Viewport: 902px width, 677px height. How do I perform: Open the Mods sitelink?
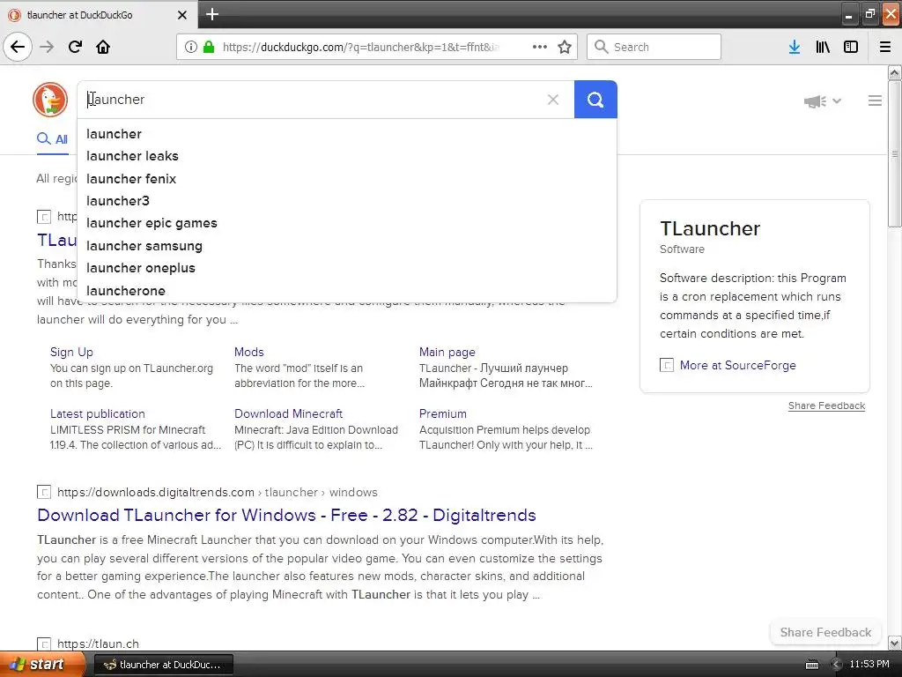pos(249,352)
